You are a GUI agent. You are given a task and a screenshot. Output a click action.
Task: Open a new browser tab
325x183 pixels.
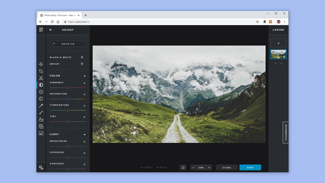(x=85, y=15)
